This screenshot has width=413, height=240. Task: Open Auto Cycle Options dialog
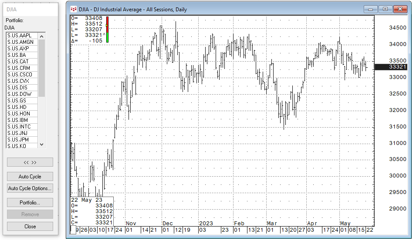click(30, 188)
